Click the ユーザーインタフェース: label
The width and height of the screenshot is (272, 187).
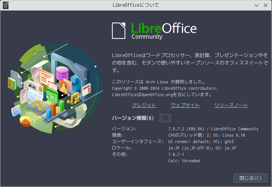coord(138,142)
